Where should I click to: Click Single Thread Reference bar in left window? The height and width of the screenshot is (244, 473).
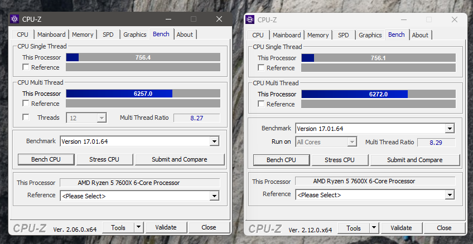click(x=143, y=67)
